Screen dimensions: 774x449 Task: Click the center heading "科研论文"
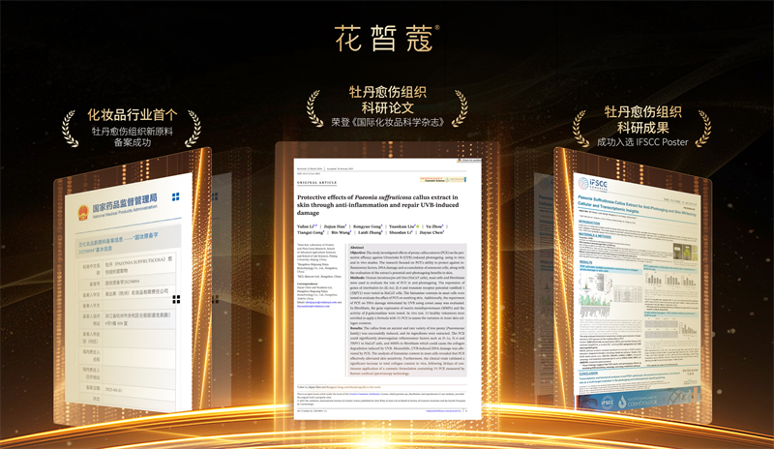pyautogui.click(x=388, y=107)
